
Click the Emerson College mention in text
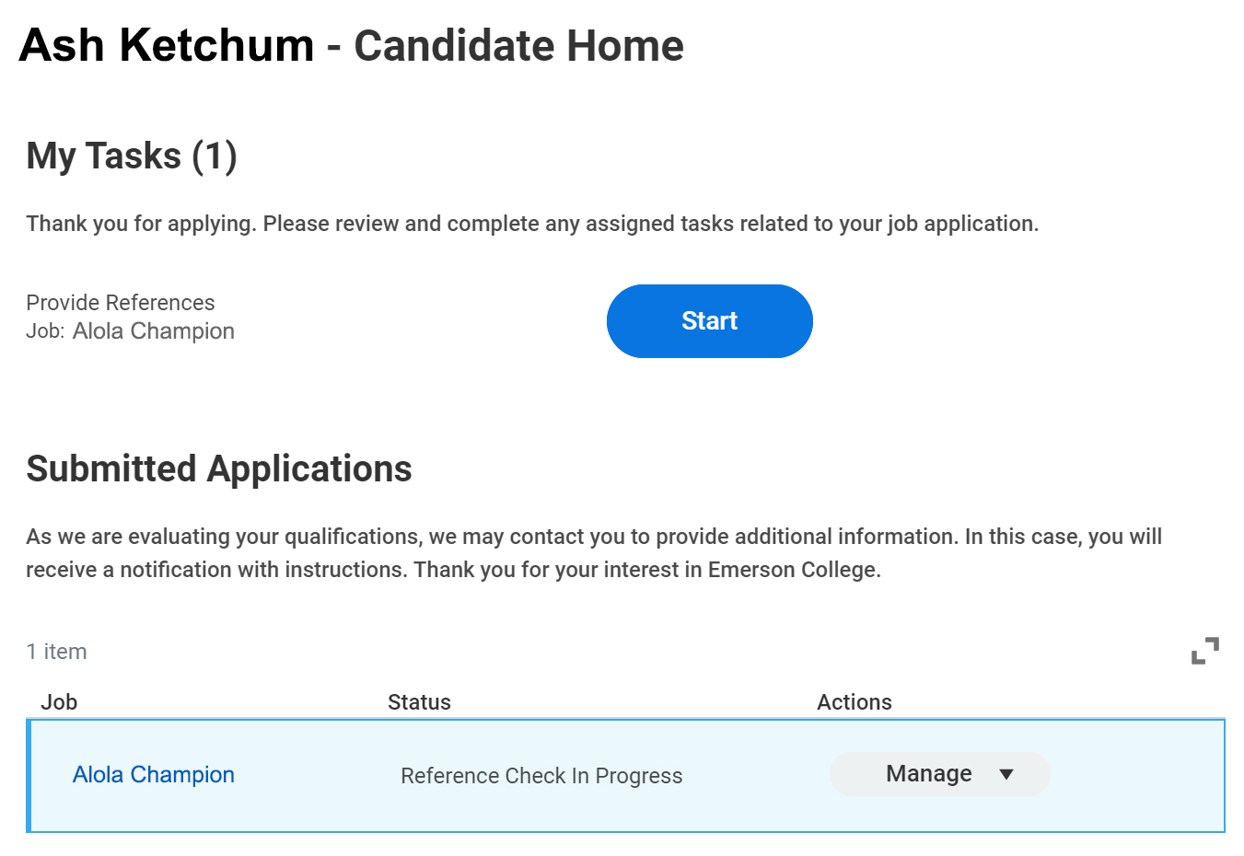pyautogui.click(x=793, y=570)
